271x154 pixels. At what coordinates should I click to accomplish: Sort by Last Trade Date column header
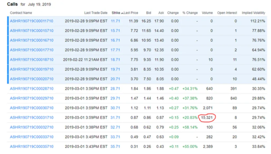[x=96, y=13]
